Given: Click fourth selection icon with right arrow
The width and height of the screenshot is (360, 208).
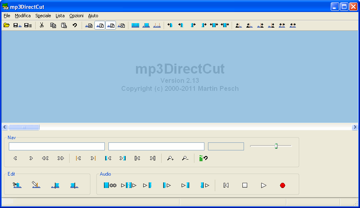Looking at the screenshot, I should point(204,25).
